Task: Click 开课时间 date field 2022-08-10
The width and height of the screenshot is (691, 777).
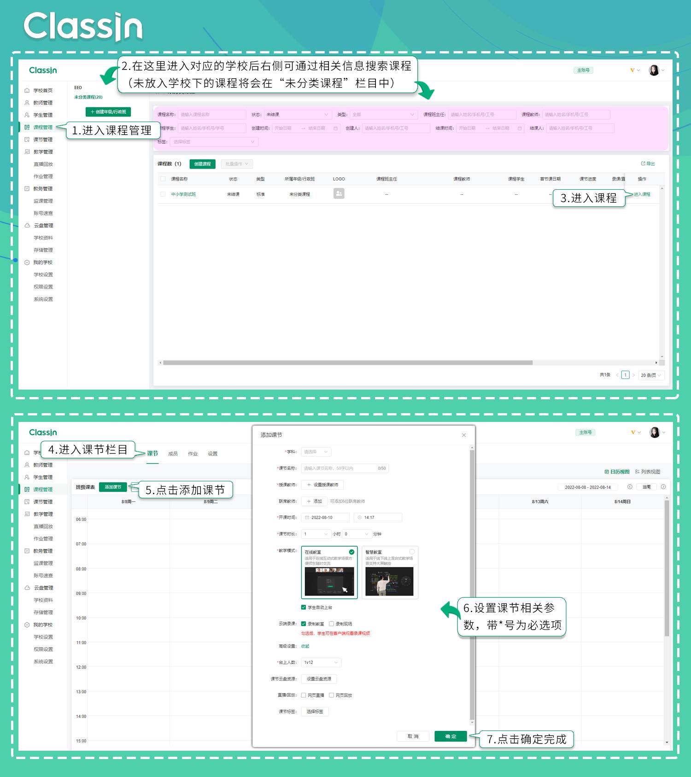Action: pyautogui.click(x=325, y=517)
